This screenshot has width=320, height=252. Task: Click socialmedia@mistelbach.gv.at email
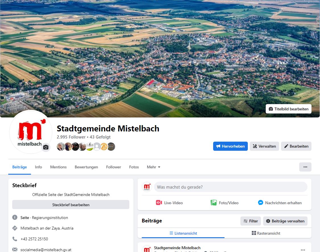click(46, 249)
